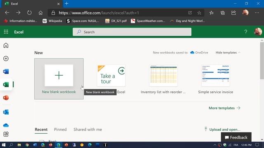Viewport: 264px width, 148px height.
Task: Open PowerPoint from the sidebar
Action: [6, 98]
